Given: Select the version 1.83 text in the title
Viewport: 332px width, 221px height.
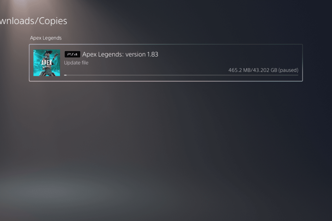Looking at the screenshot, I should pos(142,54).
